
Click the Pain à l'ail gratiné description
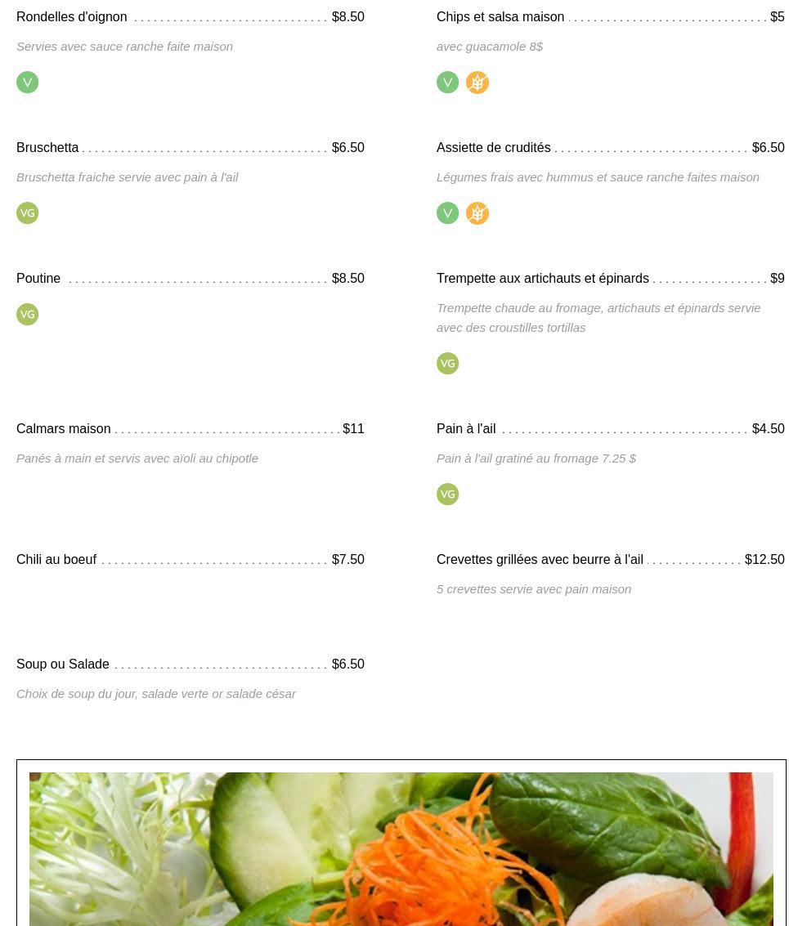point(536,459)
